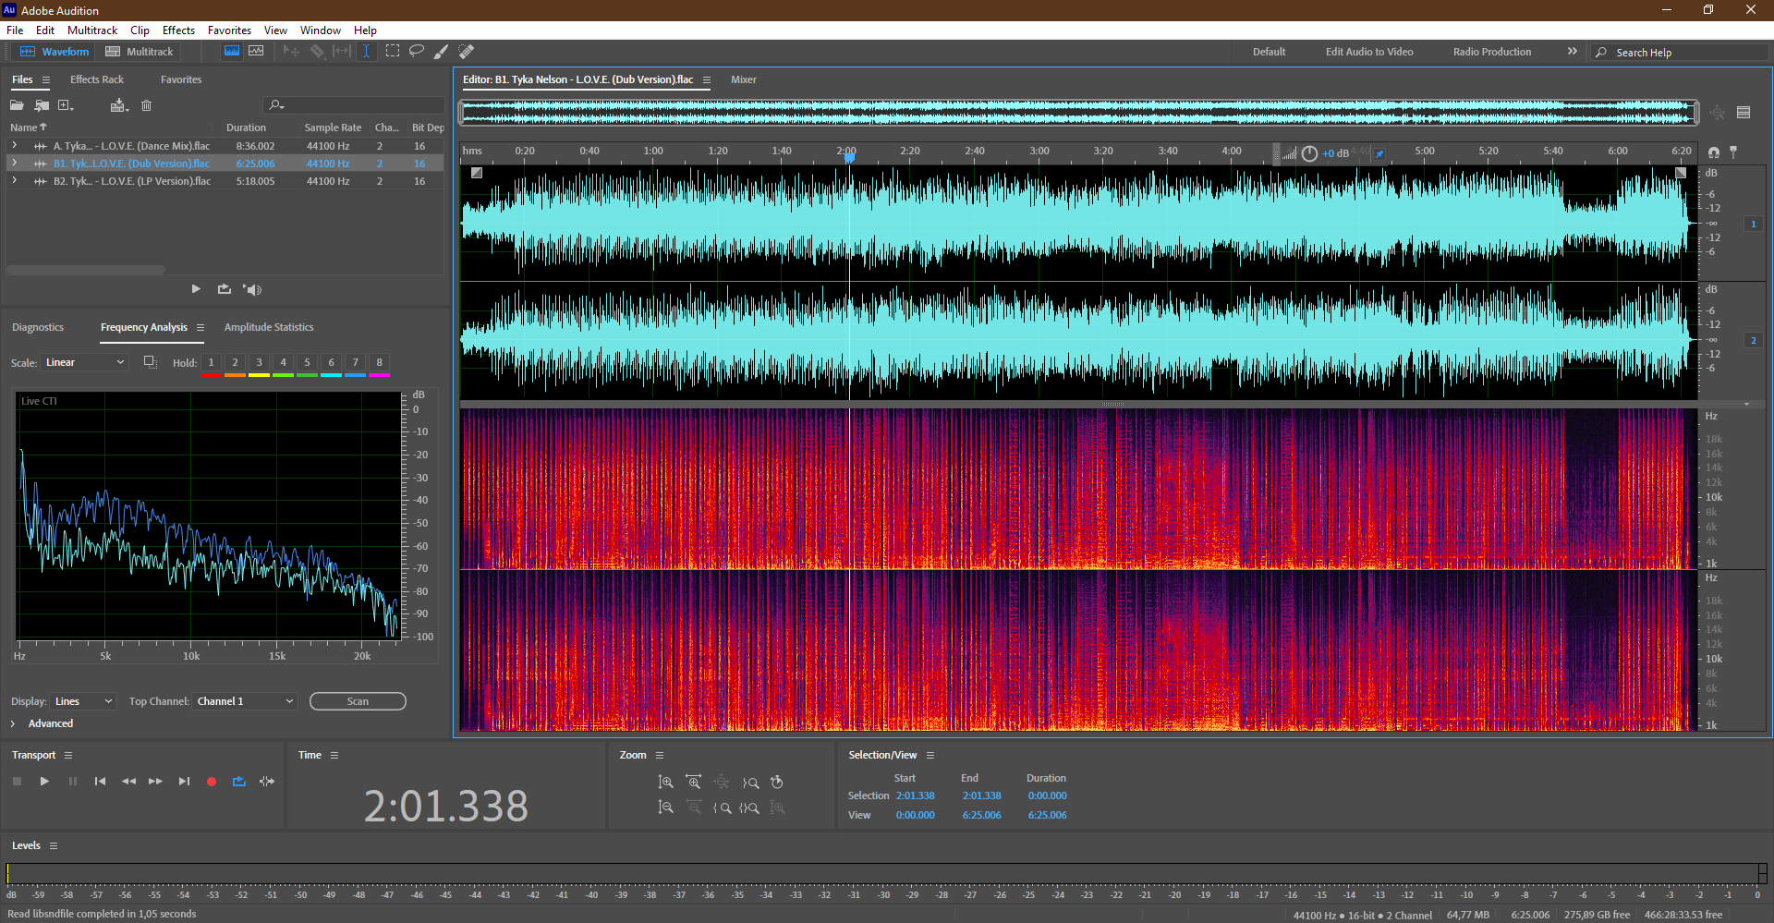This screenshot has width=1774, height=923.
Task: Click the Zoom to In Point icon
Action: [x=723, y=808]
